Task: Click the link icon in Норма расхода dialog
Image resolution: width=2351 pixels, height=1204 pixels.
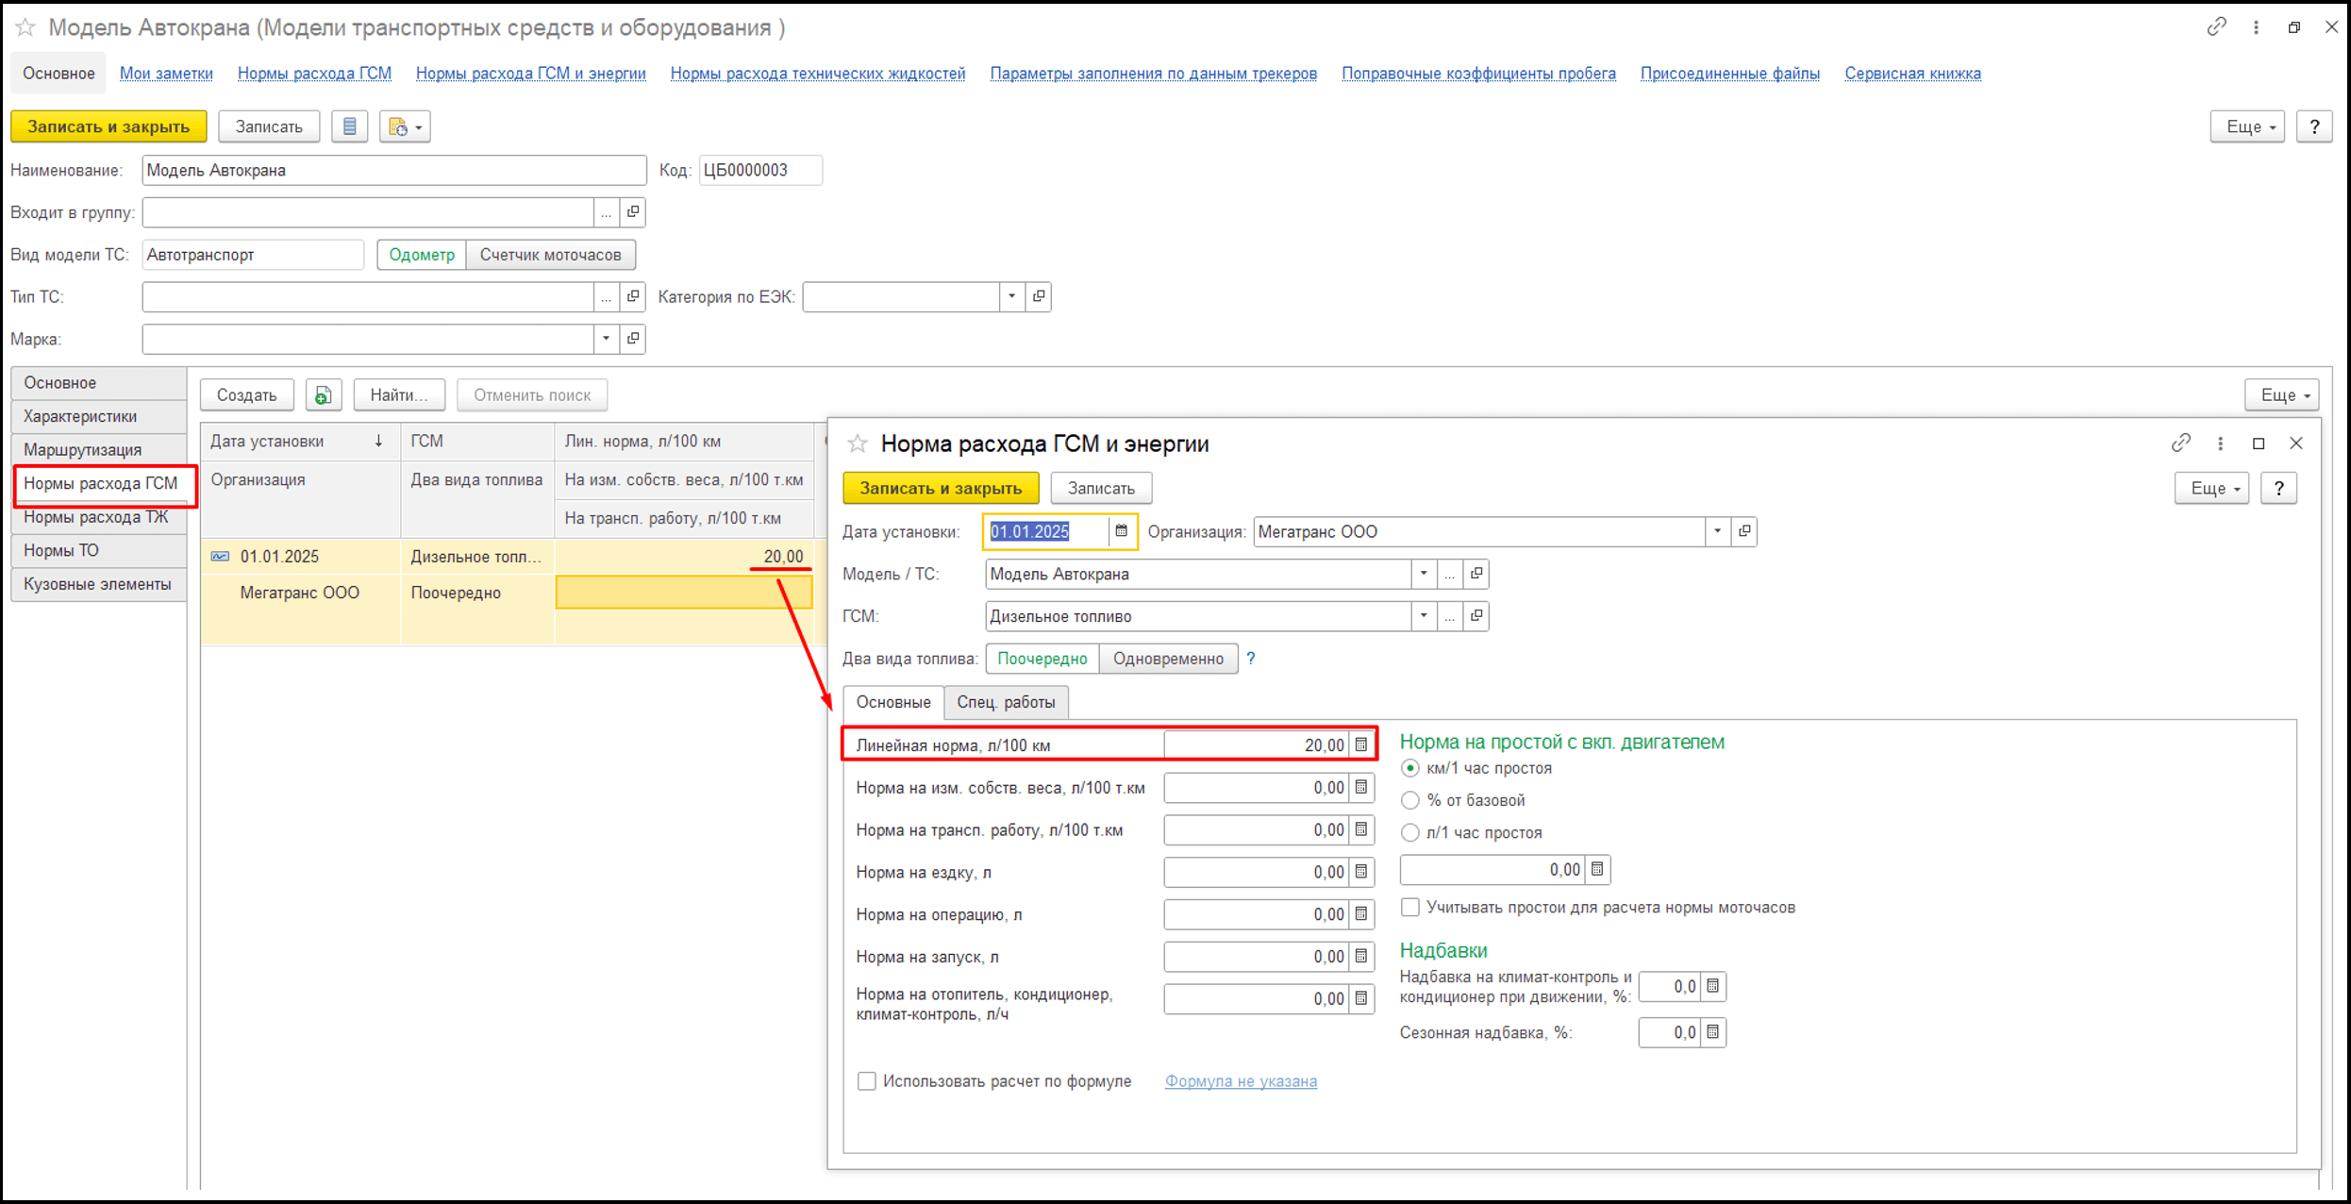Action: pyautogui.click(x=2180, y=443)
